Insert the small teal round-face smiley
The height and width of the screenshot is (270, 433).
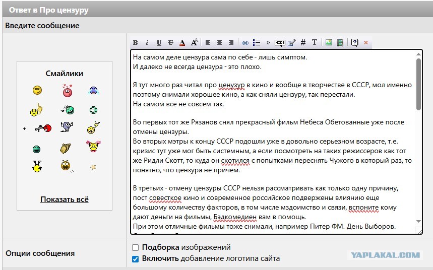pos(94,110)
